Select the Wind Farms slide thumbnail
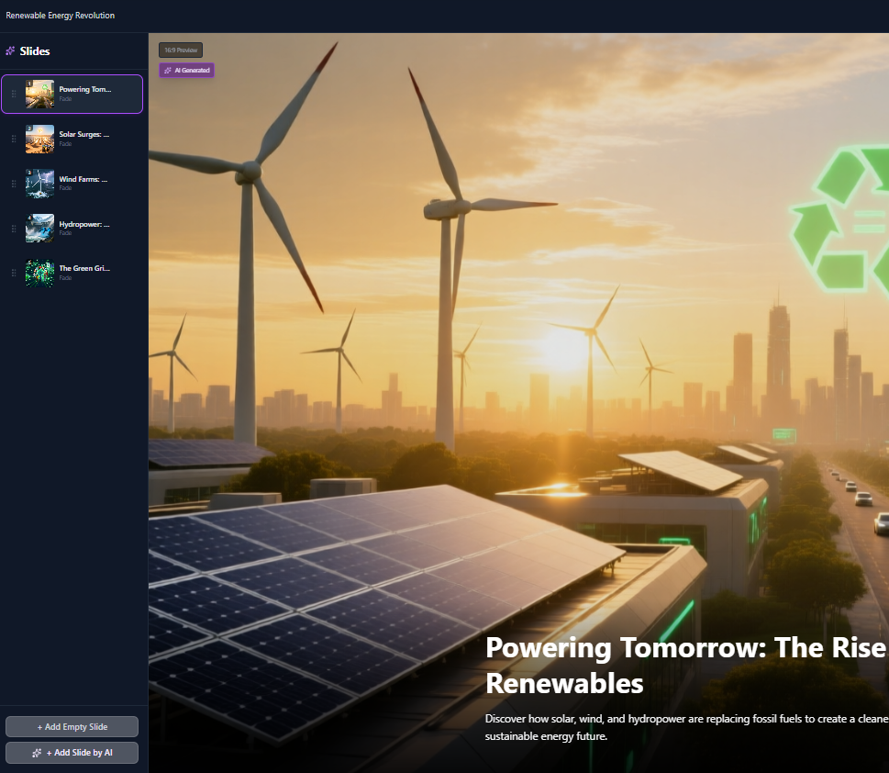889x773 pixels. click(39, 184)
